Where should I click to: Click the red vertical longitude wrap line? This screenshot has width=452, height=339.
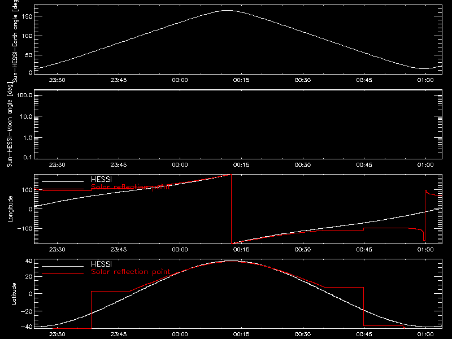pyautogui.click(x=231, y=209)
